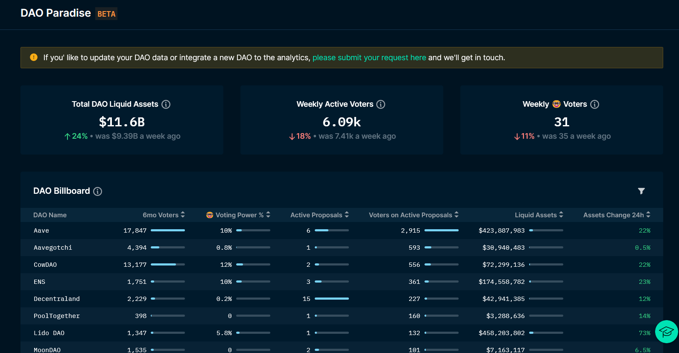Click the yellow warning icon in the banner
This screenshot has width=679, height=353.
pos(34,57)
